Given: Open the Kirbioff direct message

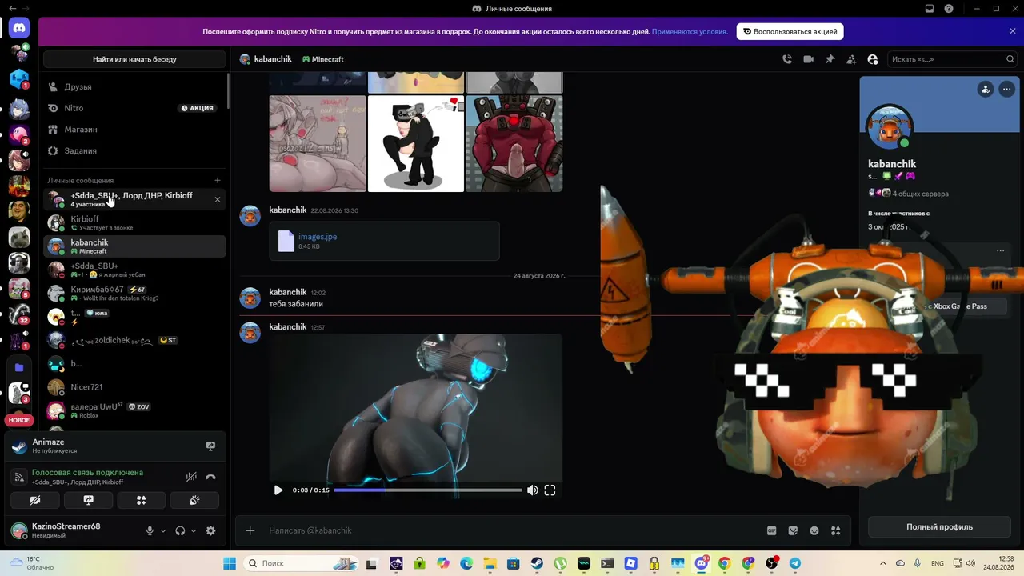Looking at the screenshot, I should [x=134, y=223].
